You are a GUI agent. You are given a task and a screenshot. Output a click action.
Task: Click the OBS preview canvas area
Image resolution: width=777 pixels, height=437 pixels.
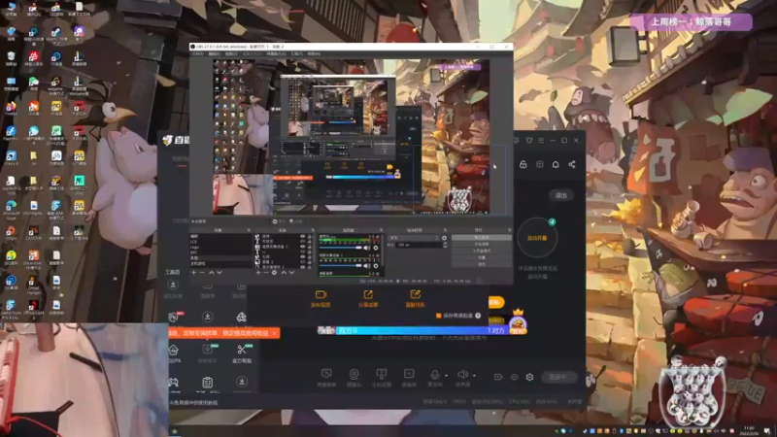352,137
